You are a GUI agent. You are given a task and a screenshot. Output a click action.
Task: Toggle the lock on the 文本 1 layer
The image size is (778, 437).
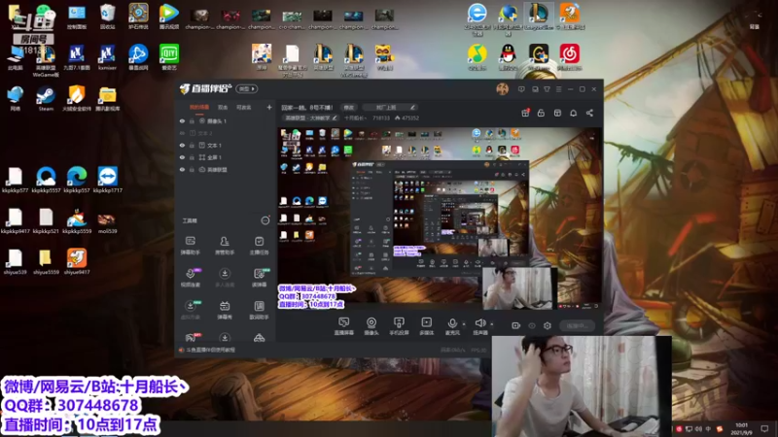click(192, 145)
